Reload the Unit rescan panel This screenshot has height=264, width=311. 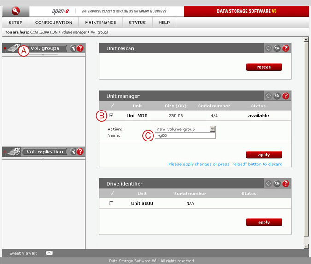coord(277,48)
